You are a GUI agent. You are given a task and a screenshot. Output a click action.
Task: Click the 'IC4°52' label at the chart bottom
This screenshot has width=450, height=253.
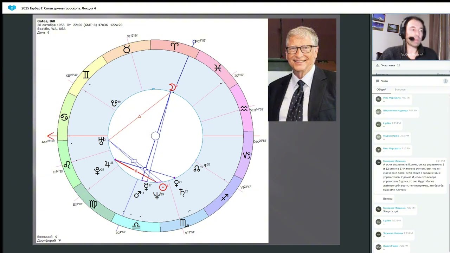coord(121,232)
